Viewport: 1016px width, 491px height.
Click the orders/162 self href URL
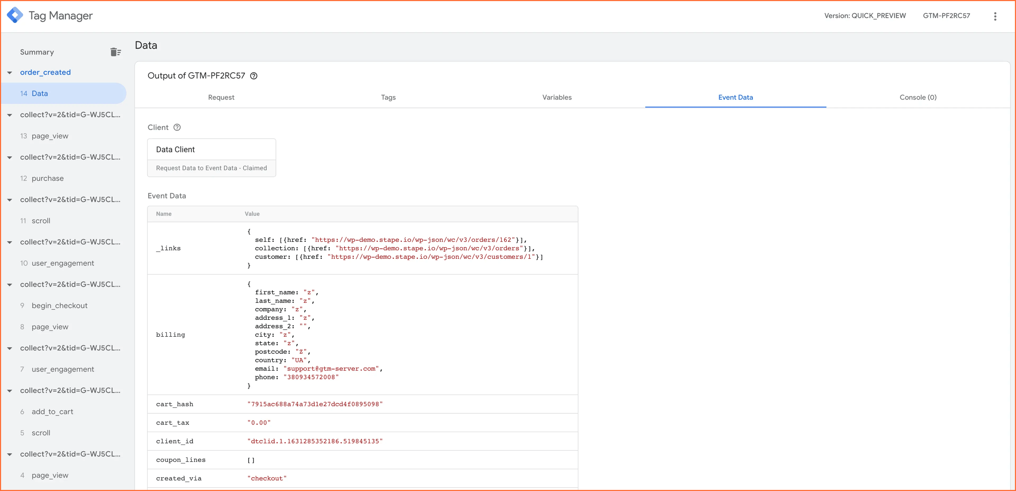tap(413, 240)
